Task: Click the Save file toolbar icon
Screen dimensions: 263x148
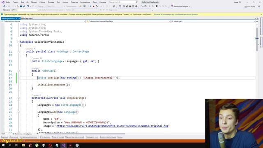Action: point(21,6)
